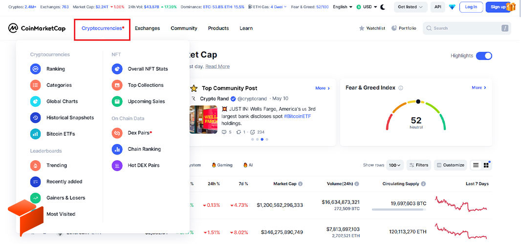Open the Recently added icon
Image resolution: width=521 pixels, height=244 pixels.
pos(35,182)
